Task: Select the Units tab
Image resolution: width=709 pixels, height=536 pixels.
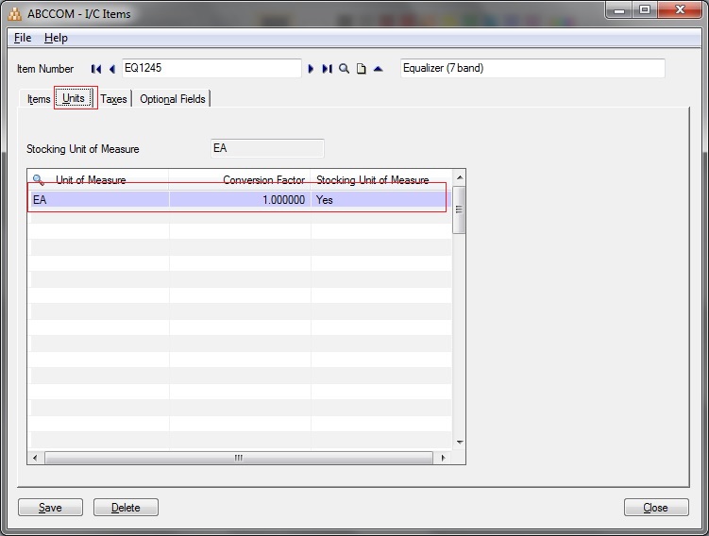Action: (74, 98)
